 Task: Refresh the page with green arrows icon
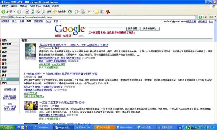[x=33, y=12]
